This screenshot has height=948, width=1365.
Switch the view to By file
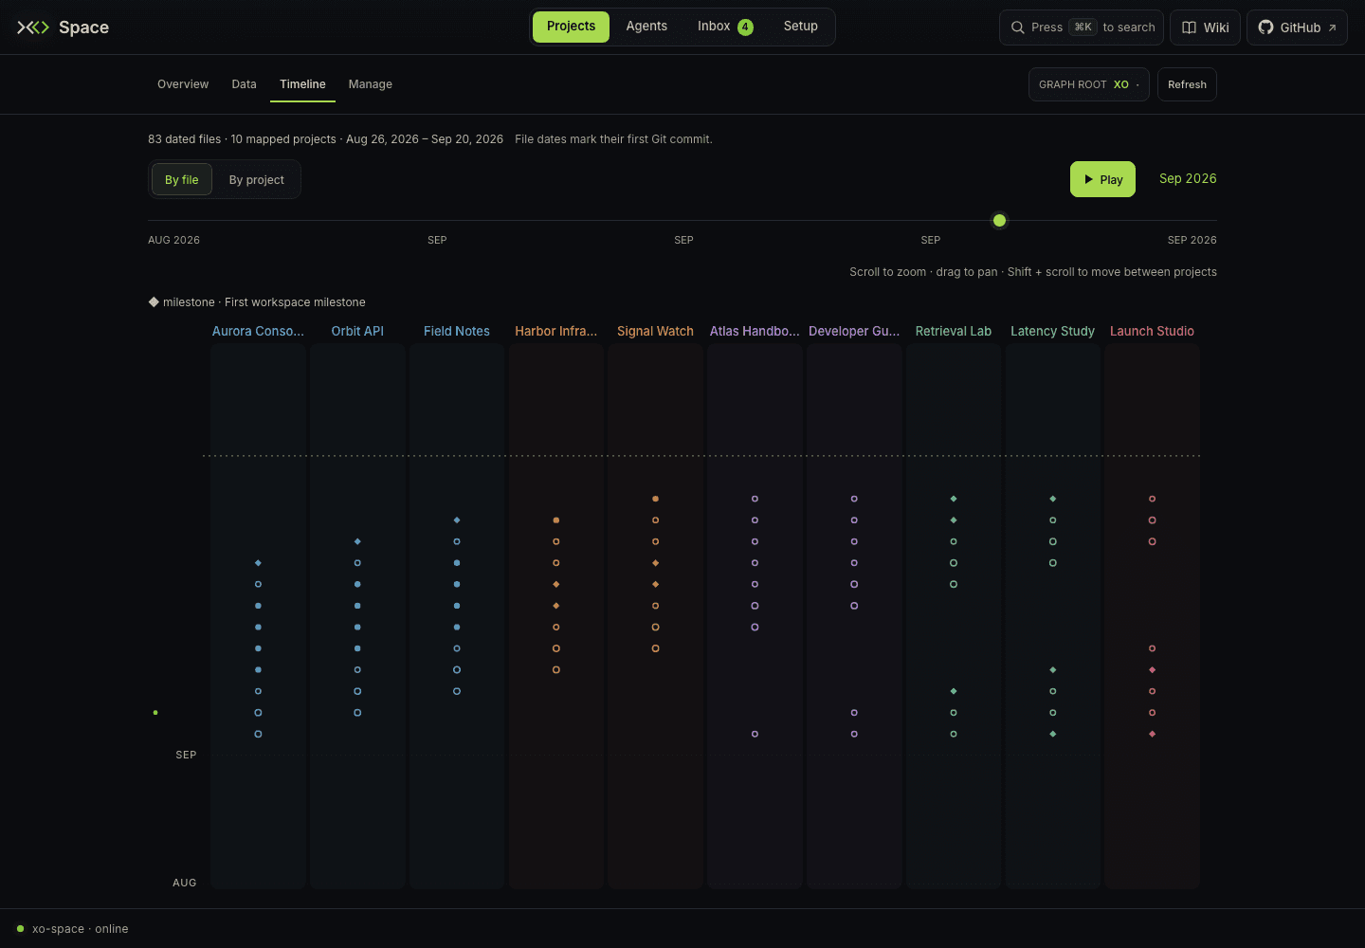(x=182, y=179)
